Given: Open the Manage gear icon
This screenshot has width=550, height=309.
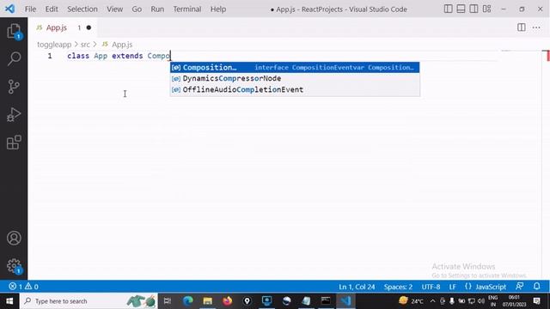Looking at the screenshot, I should [14, 266].
